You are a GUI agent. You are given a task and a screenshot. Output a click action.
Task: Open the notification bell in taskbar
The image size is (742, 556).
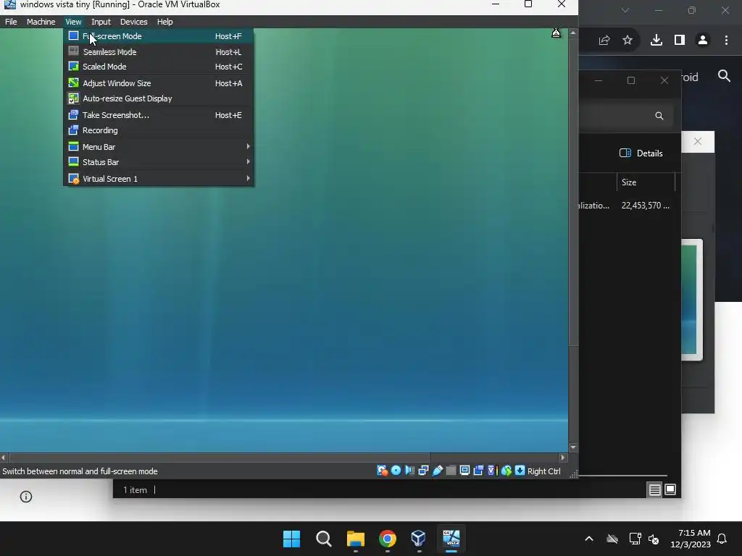click(722, 539)
